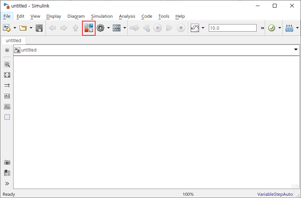The image size is (301, 198).
Task: Run the simulation with Play button
Action: pos(158,28)
